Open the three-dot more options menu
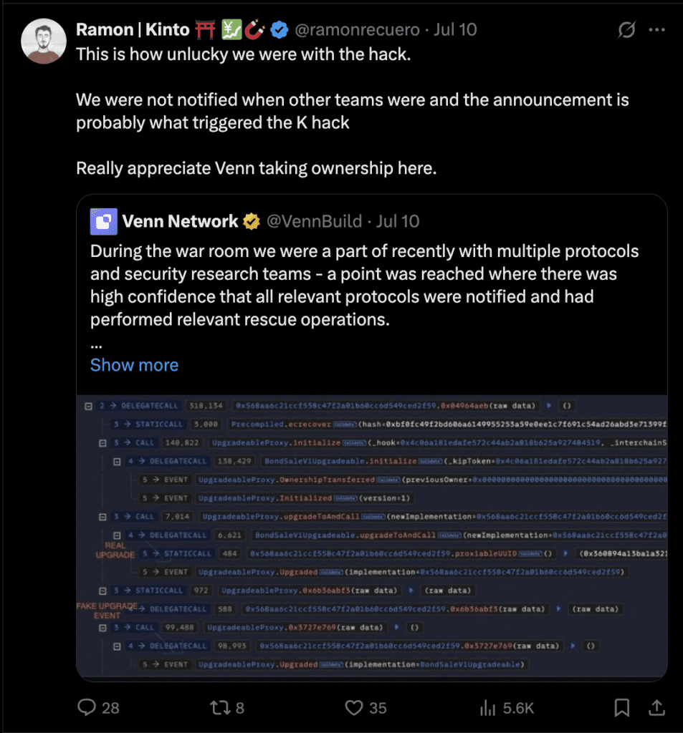 [656, 30]
